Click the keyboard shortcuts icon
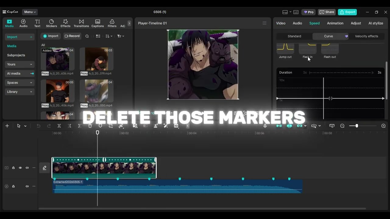The width and height of the screenshot is (390, 219). (296, 12)
